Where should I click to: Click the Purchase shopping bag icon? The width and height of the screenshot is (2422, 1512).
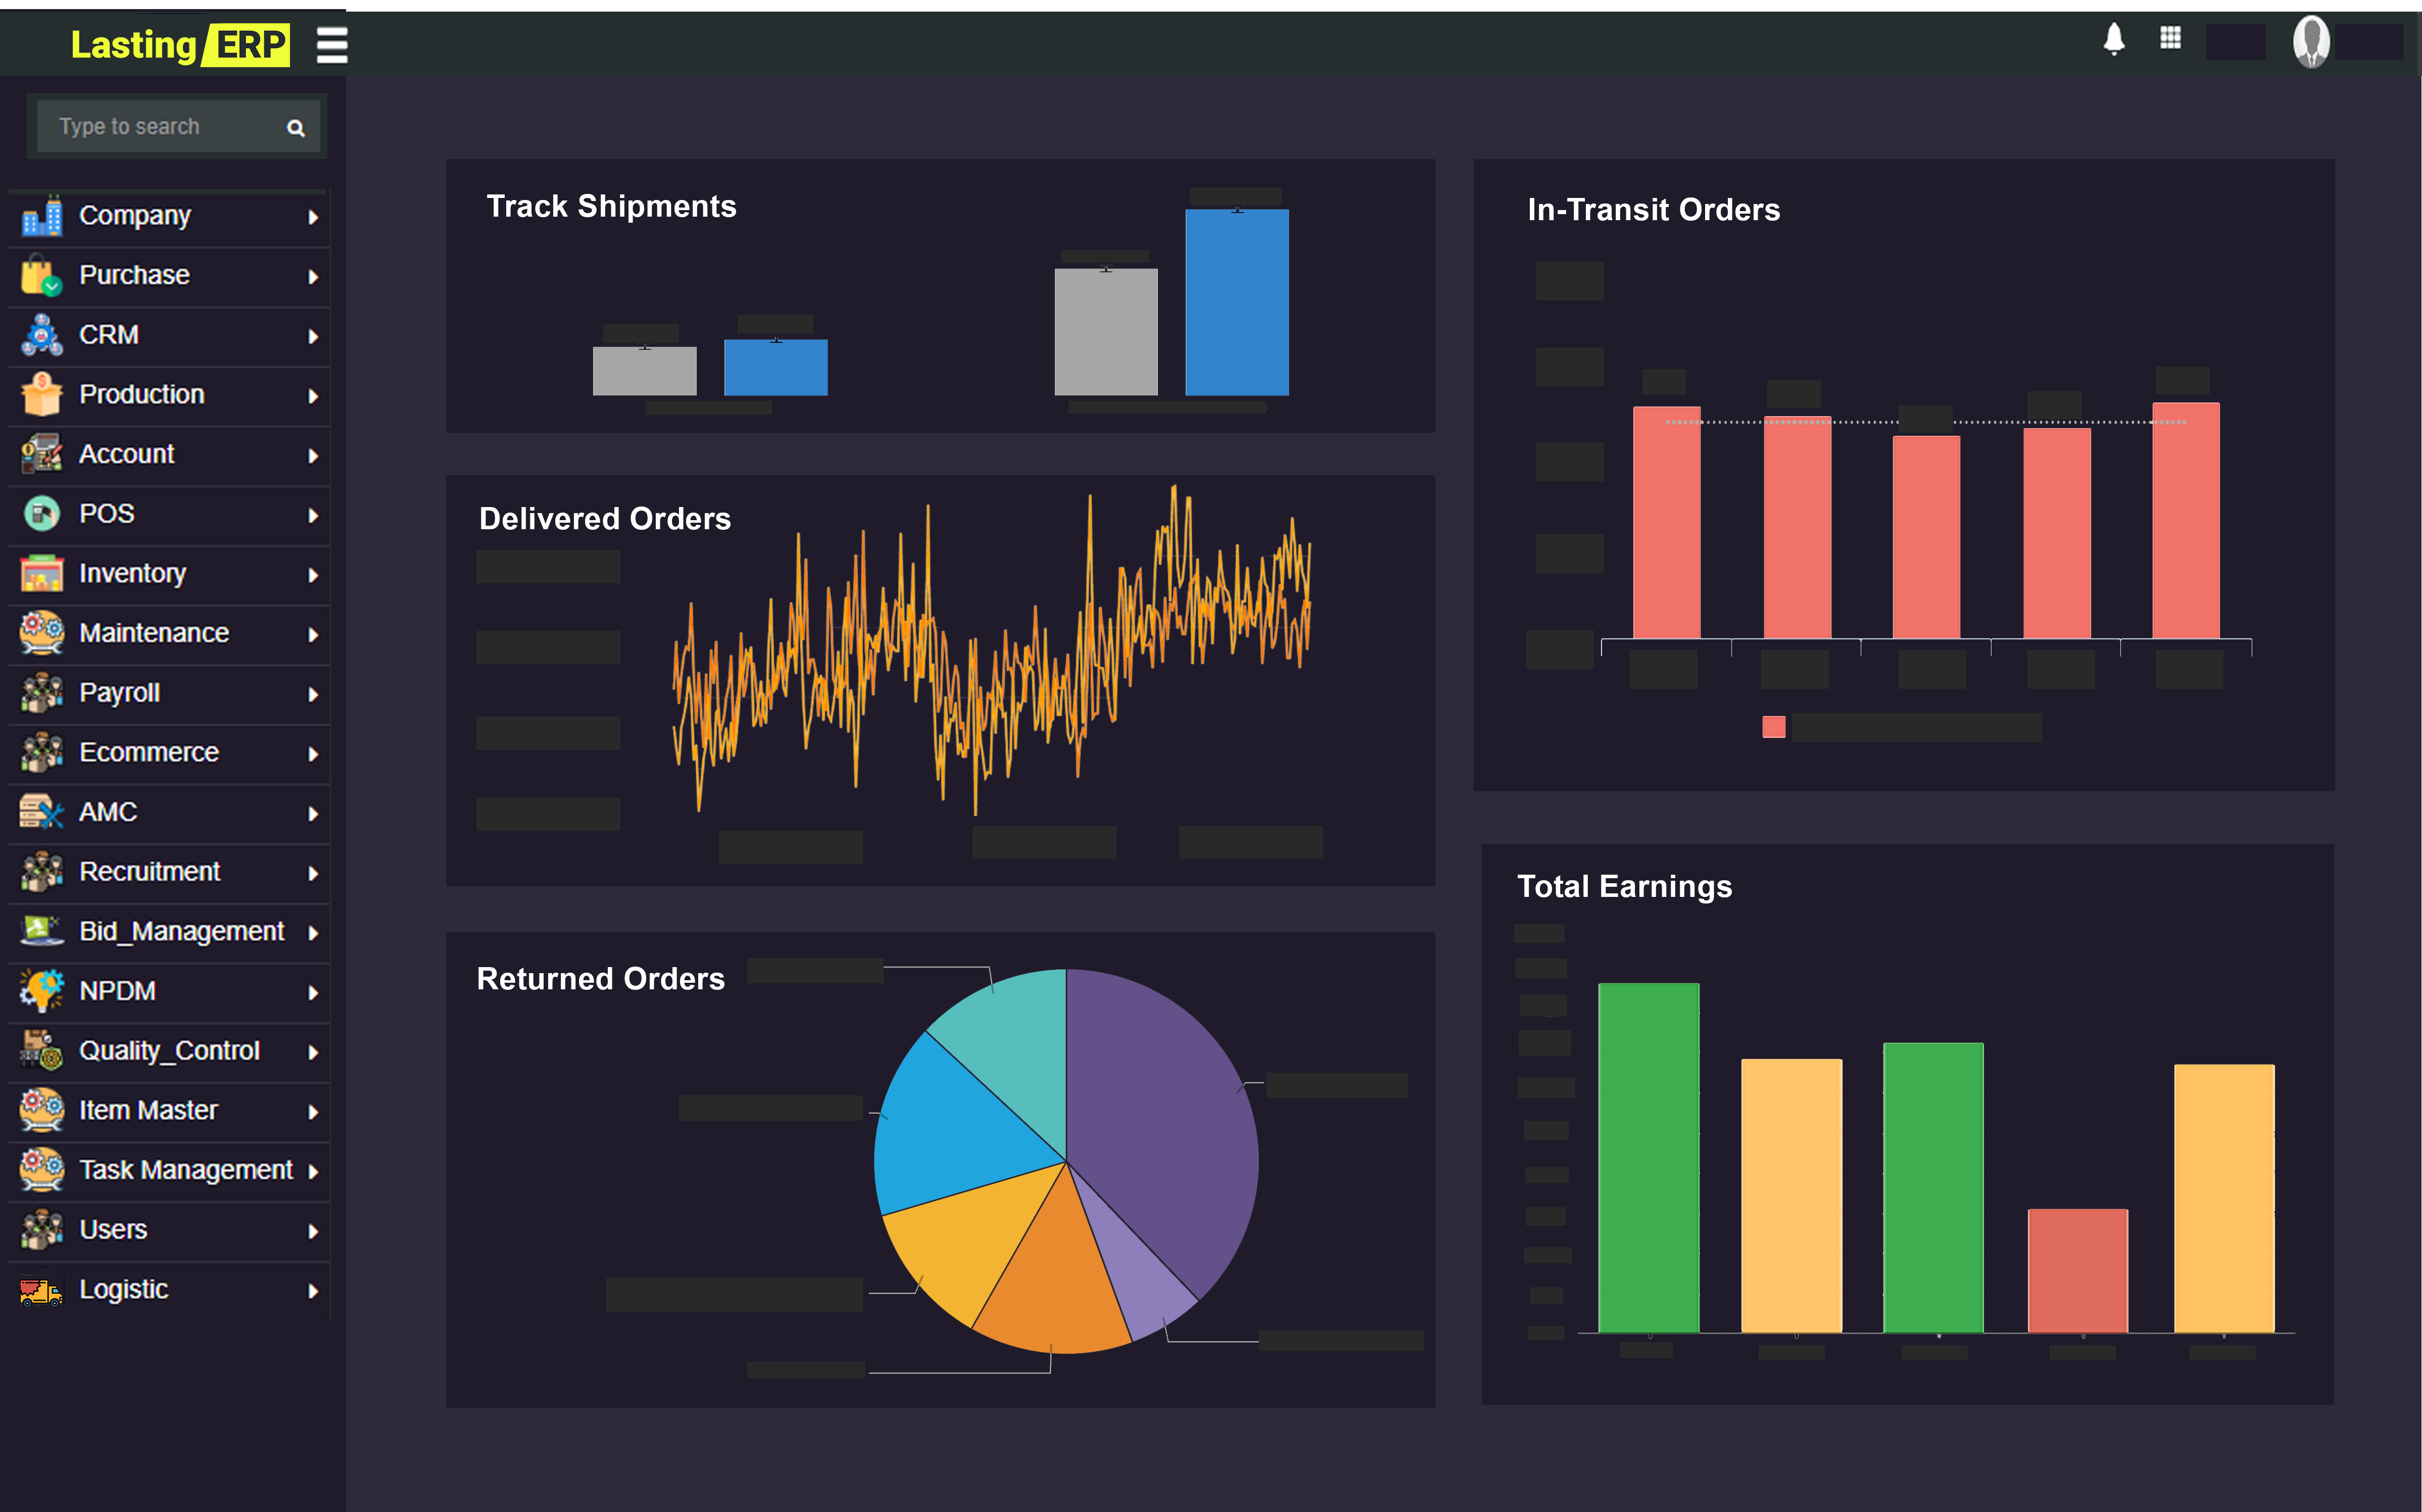coord(41,275)
